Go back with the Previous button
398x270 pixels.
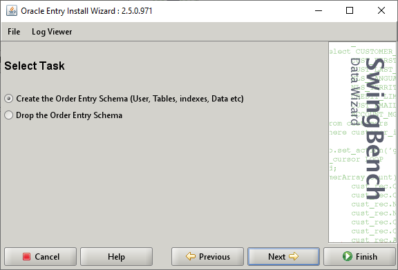[x=207, y=257]
